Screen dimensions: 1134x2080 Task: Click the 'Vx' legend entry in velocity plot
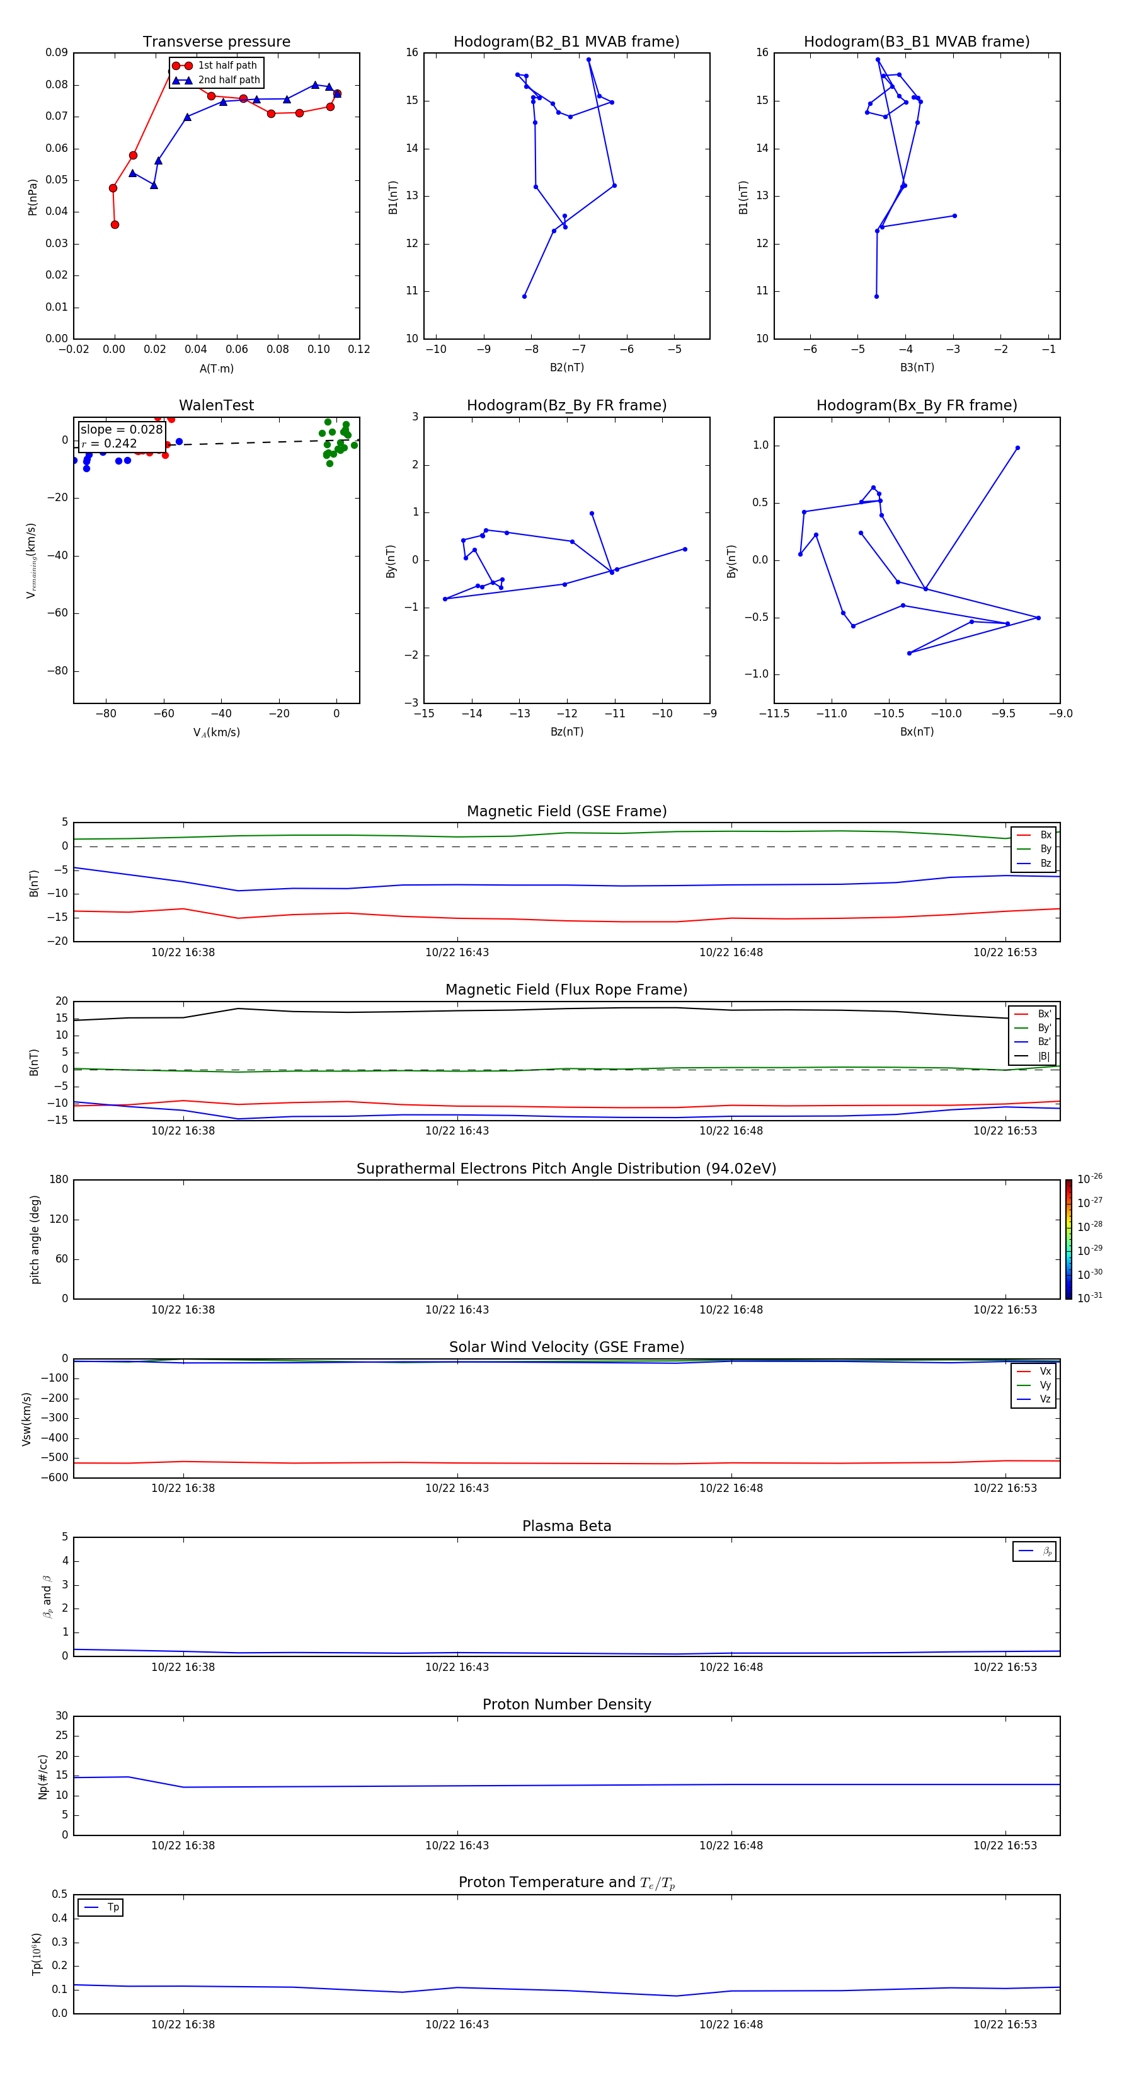coord(1034,1372)
